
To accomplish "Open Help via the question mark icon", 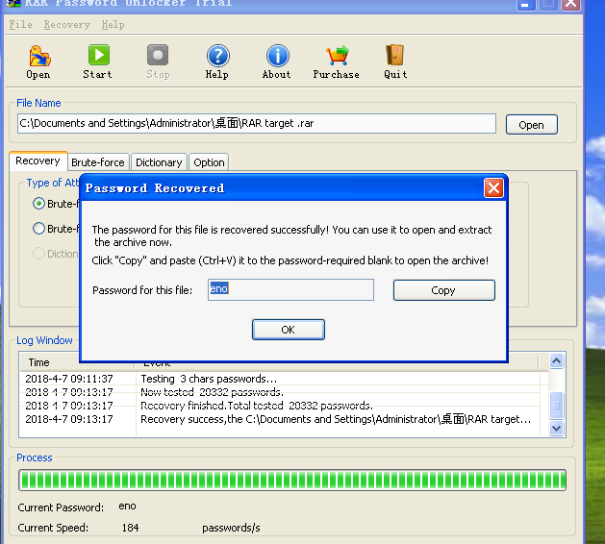I will click(218, 56).
